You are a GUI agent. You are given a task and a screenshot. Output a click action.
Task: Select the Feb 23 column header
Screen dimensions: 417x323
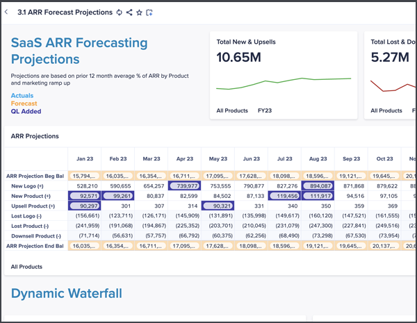[x=118, y=158]
